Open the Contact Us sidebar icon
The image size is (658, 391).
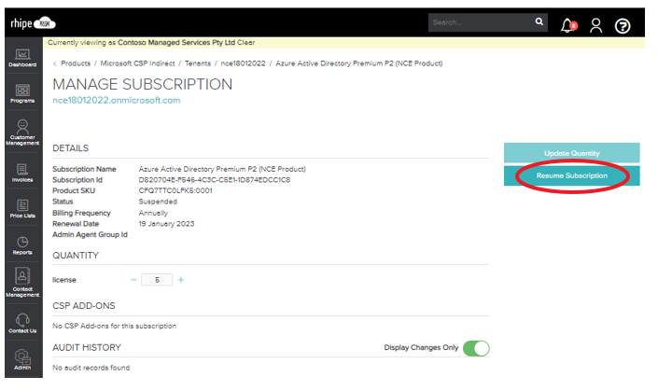tap(22, 324)
